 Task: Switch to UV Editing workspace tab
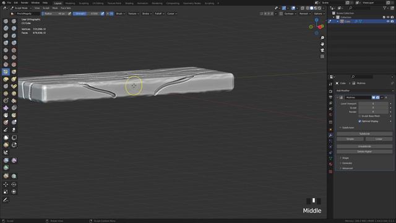(98, 3)
